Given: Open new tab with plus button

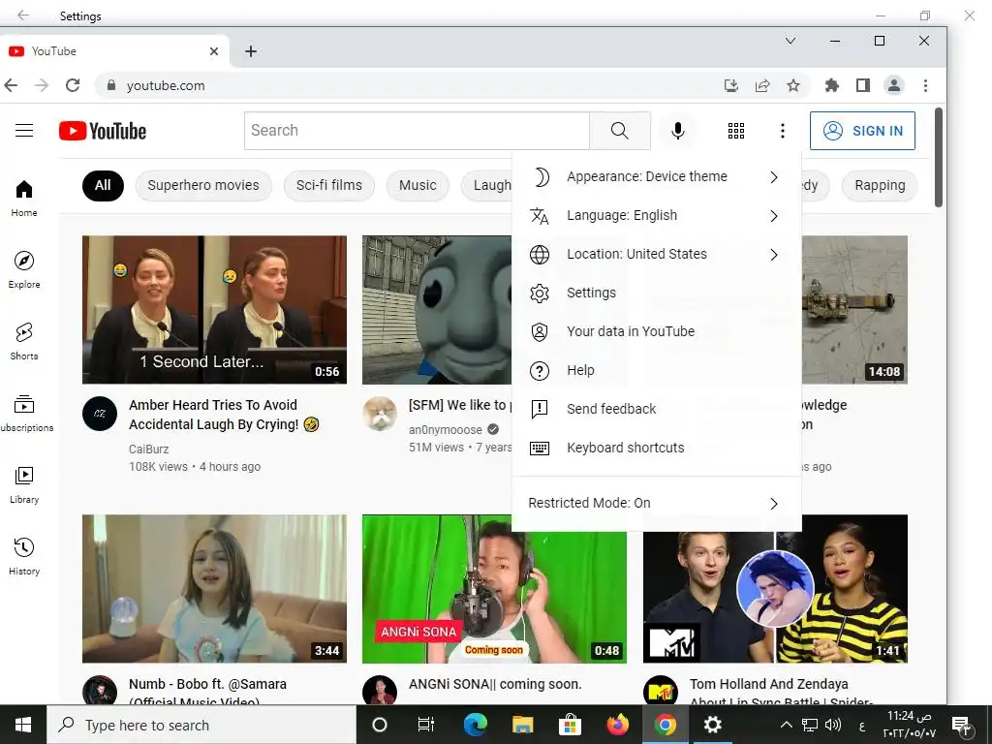Looking at the screenshot, I should click(251, 51).
